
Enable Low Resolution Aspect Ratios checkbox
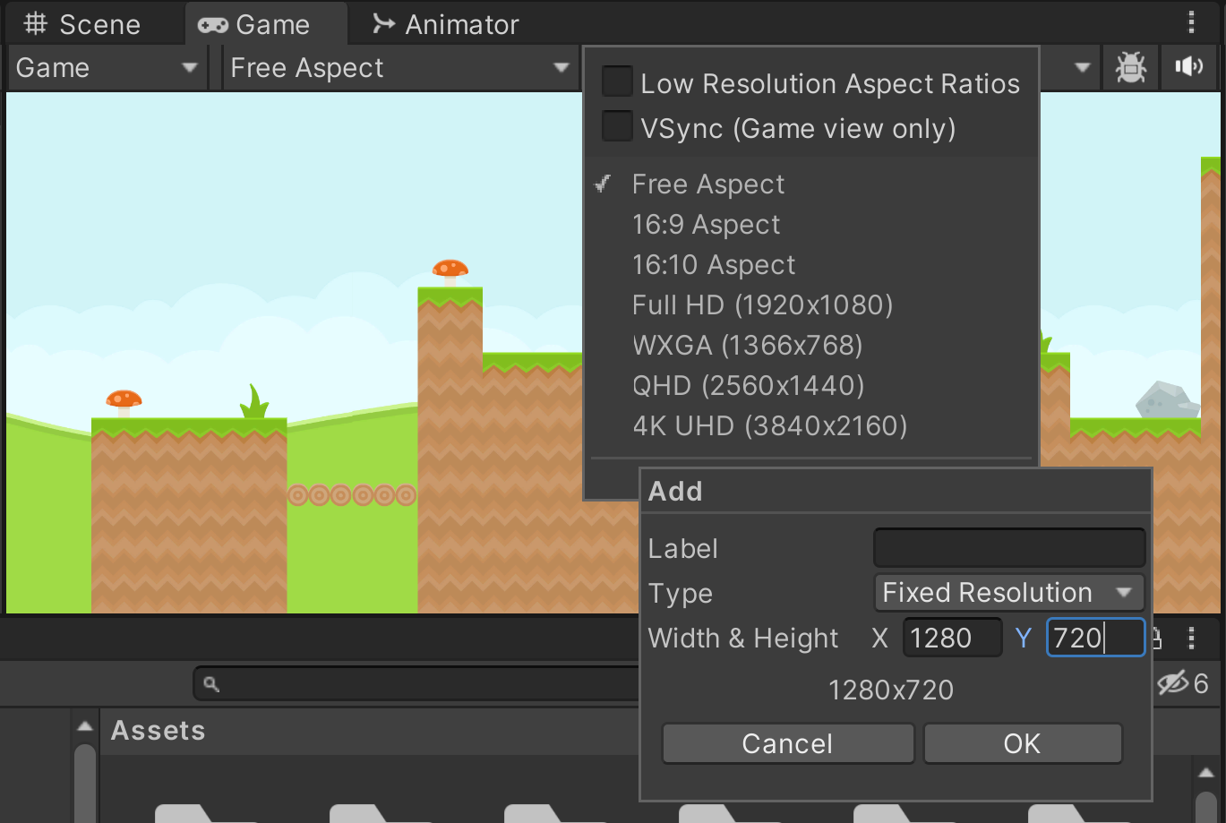(x=617, y=81)
